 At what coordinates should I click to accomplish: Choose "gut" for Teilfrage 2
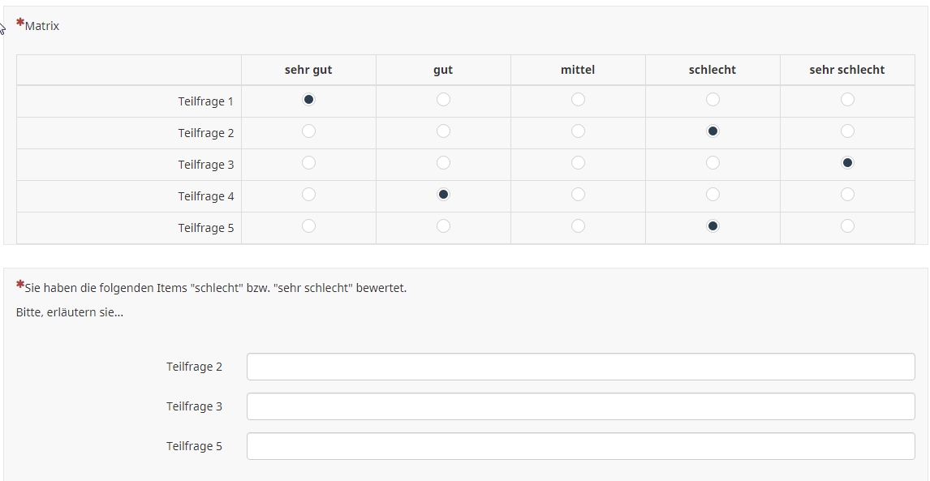click(x=443, y=131)
